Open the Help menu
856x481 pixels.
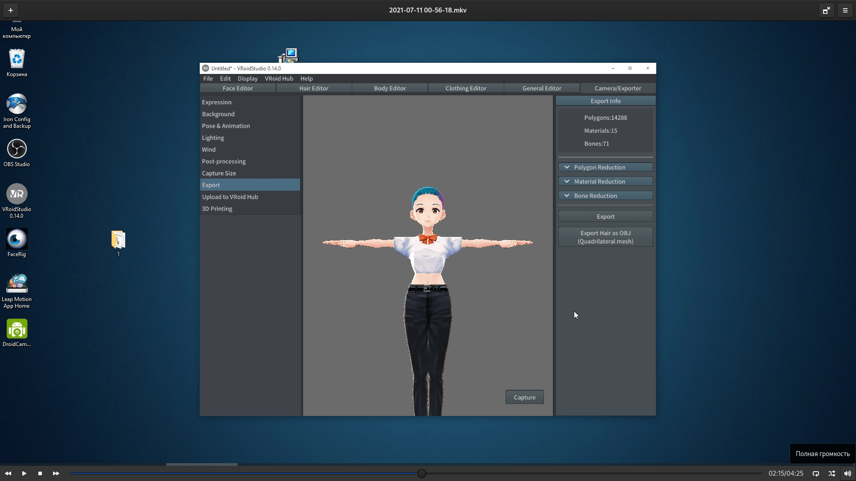[307, 78]
